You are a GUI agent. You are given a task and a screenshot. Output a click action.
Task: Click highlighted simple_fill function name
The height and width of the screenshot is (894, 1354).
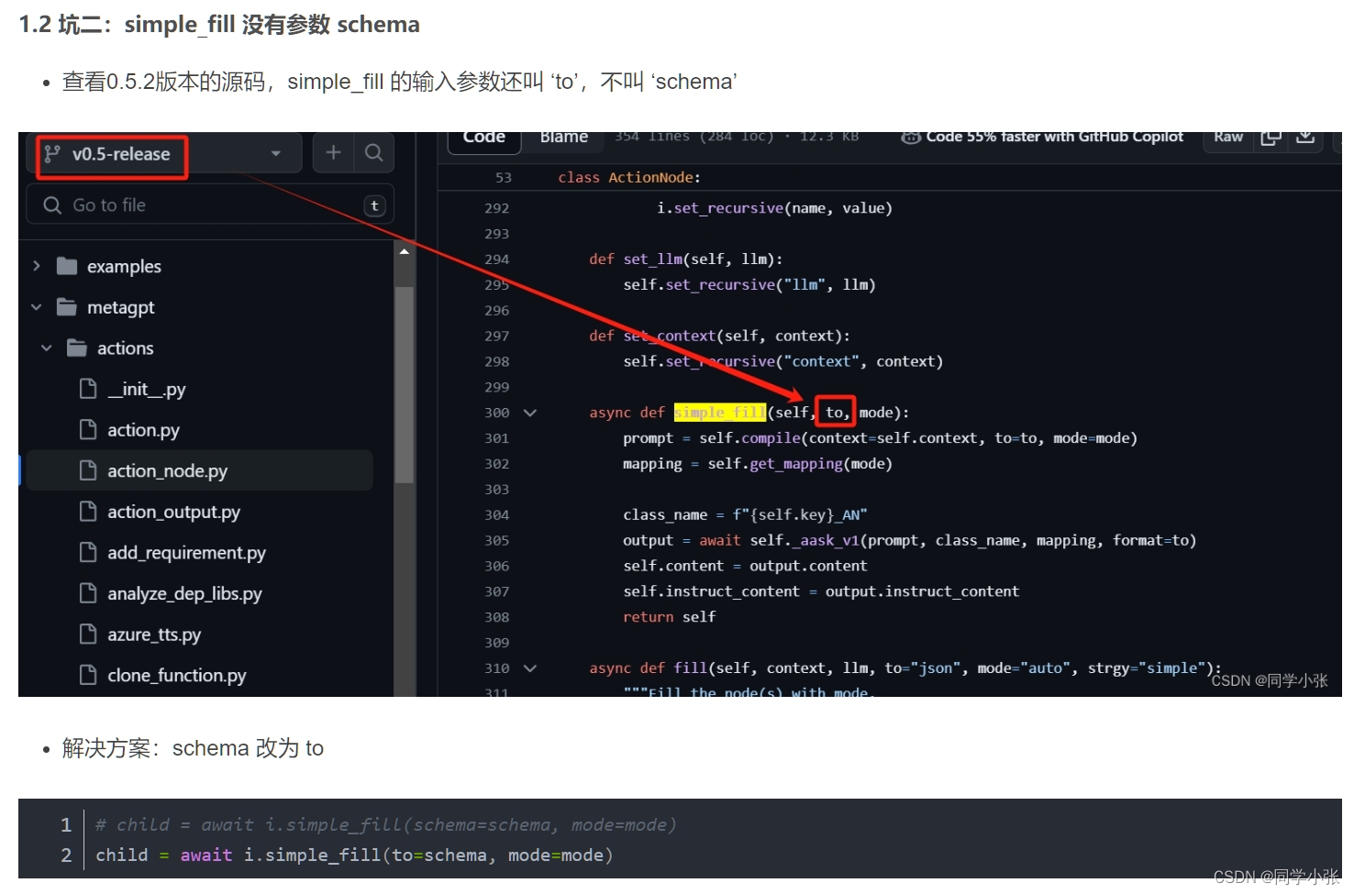click(720, 413)
